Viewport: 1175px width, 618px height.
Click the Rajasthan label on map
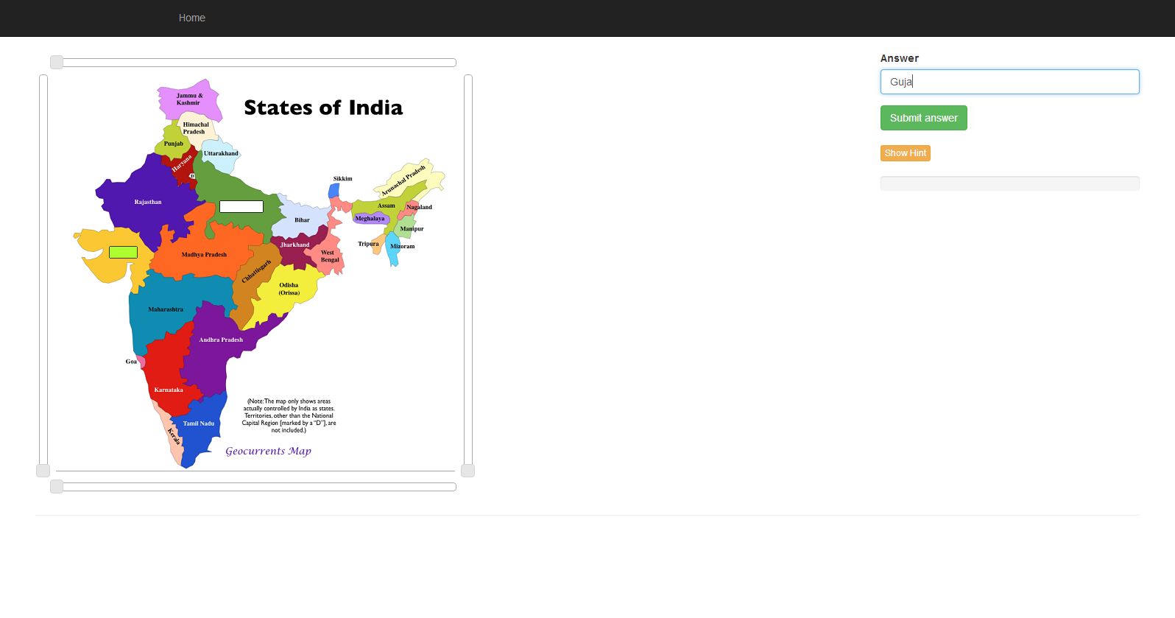(x=148, y=202)
